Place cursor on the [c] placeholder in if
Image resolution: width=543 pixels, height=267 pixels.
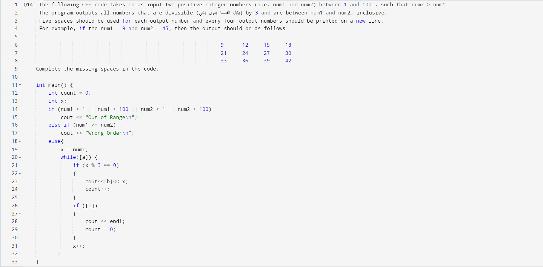(90, 206)
